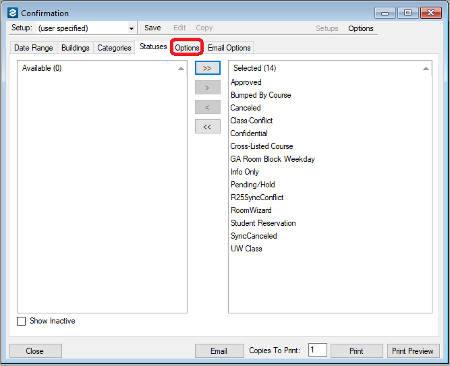Open Print Preview

413,350
